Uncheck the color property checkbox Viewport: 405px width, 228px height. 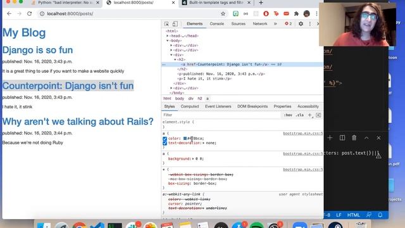tap(165, 139)
